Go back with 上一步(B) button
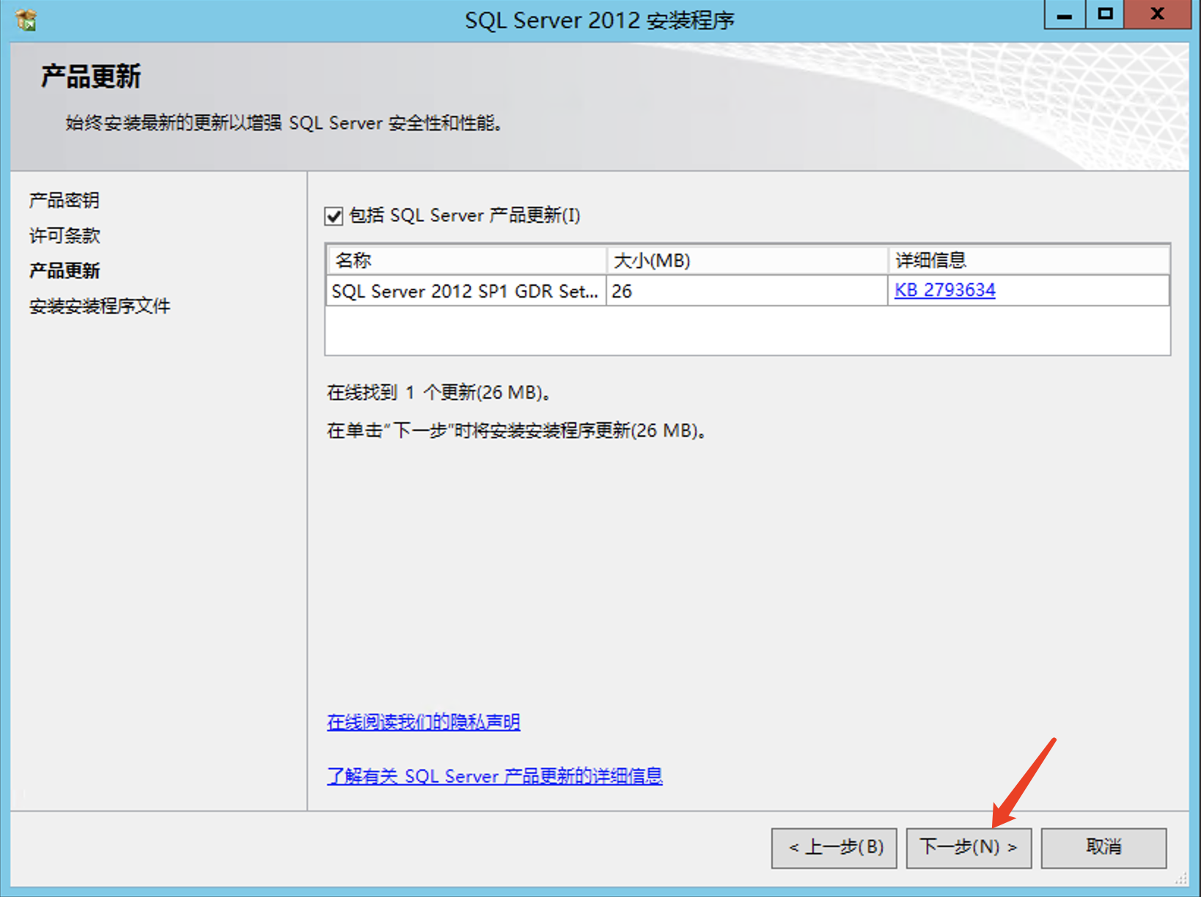 pos(834,848)
